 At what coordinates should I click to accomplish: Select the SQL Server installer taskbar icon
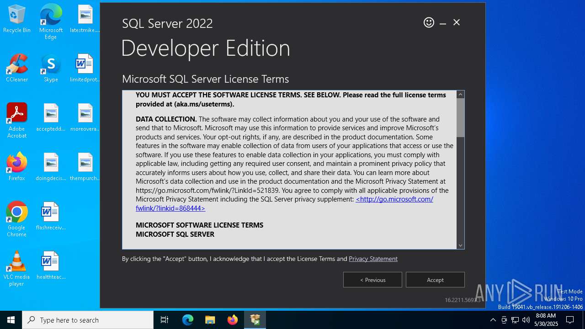tap(255, 320)
